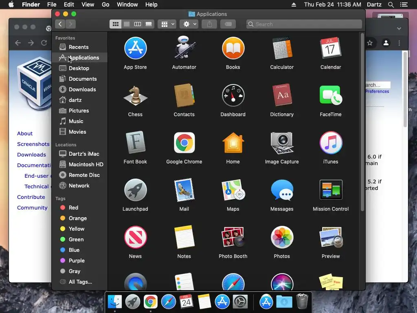Open the Edit menu in menu bar
This screenshot has width=417, height=313.
pos(68,4)
